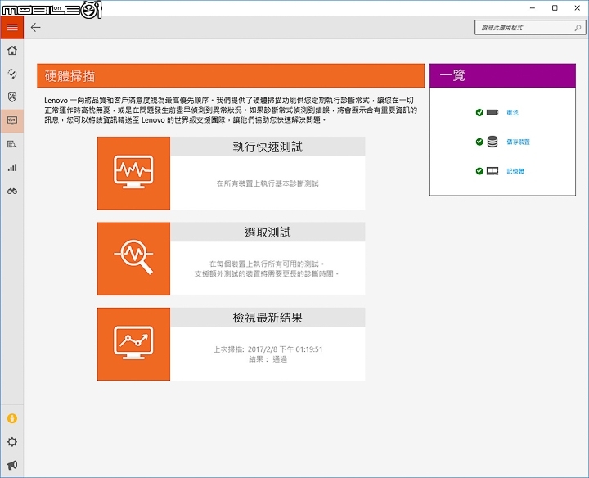This screenshot has width=589, height=478.
Task: Open the 儲存裝置 storage link
Action: 519,142
